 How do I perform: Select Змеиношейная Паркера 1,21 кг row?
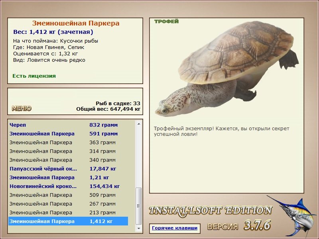(68, 177)
